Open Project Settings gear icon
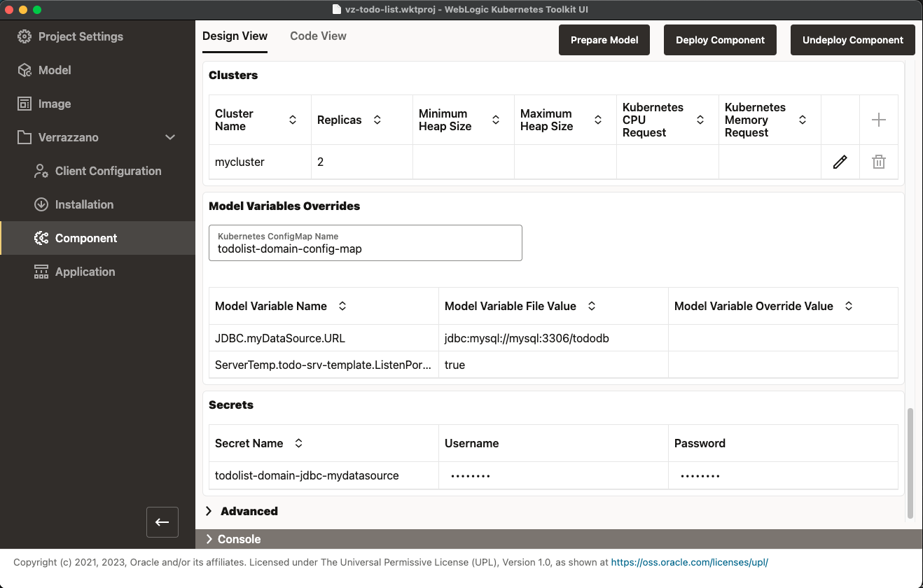 pos(25,36)
